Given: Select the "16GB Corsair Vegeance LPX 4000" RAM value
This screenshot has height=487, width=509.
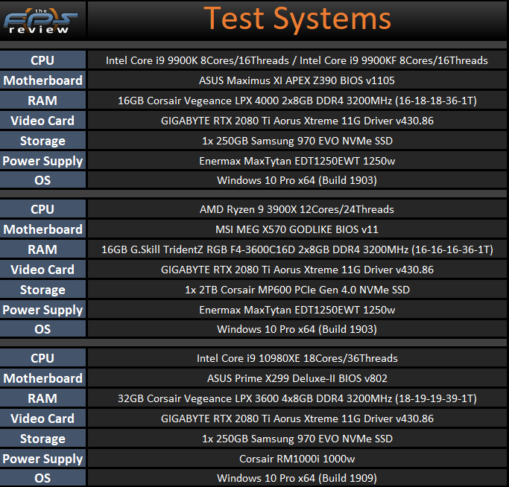Looking at the screenshot, I should pos(297,101).
